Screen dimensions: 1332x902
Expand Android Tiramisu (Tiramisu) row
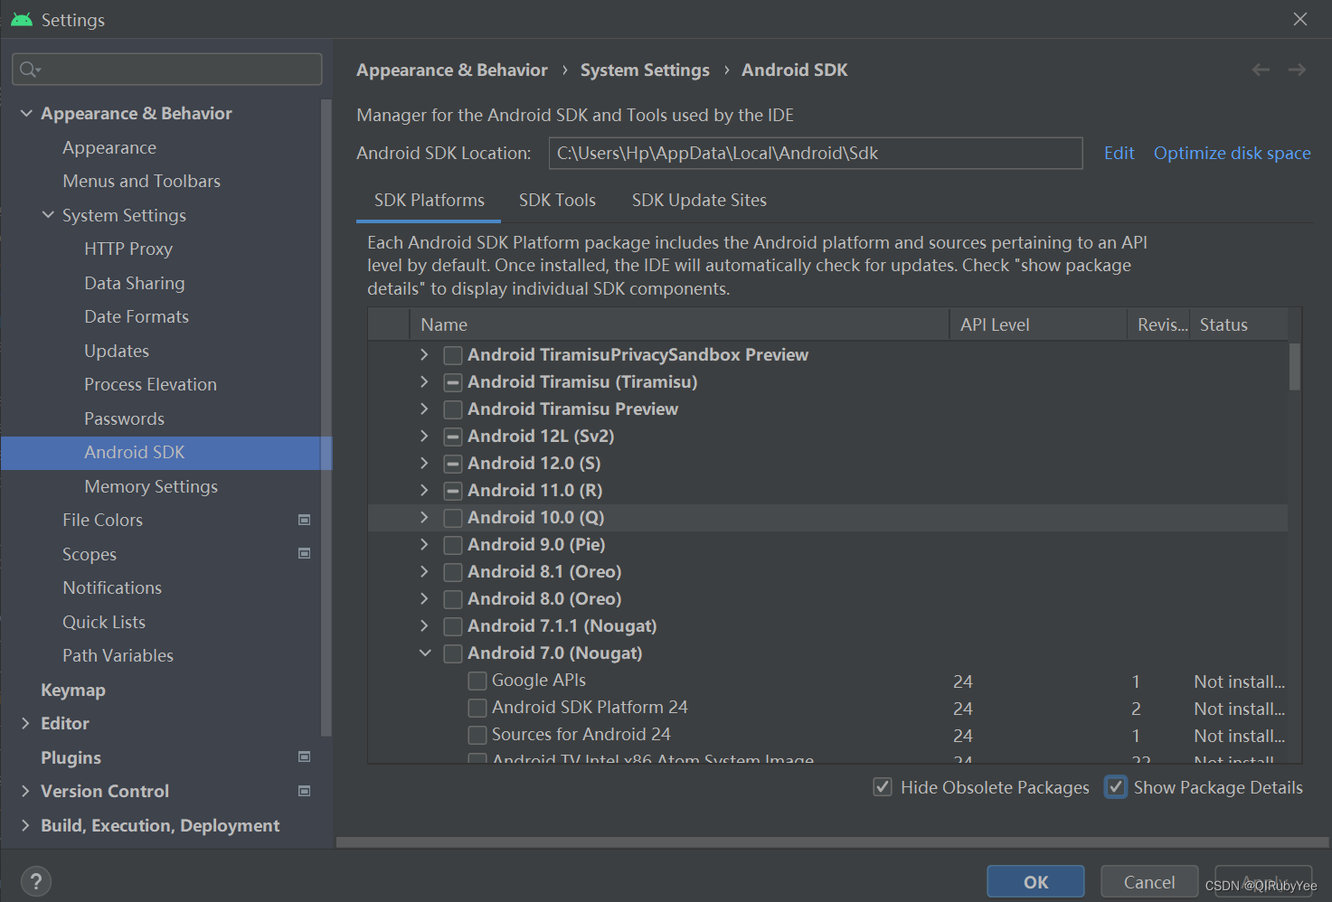coord(424,382)
